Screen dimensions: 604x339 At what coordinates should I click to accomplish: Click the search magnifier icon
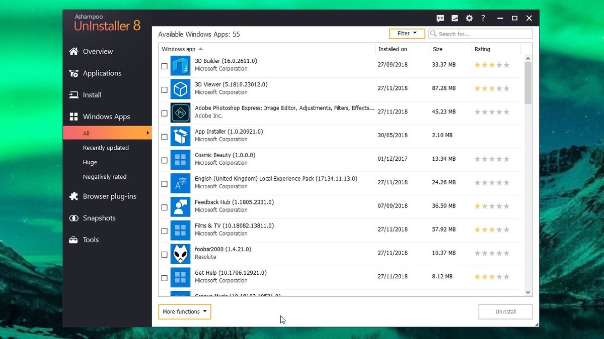(x=433, y=34)
